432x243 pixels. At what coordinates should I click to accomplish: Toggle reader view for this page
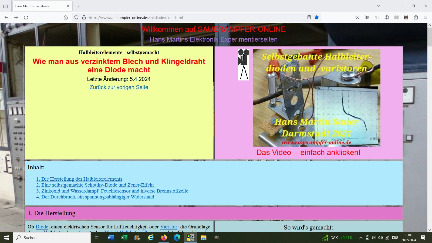[x=309, y=17]
